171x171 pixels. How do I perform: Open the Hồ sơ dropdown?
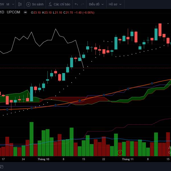pyautogui.click(x=115, y=4)
